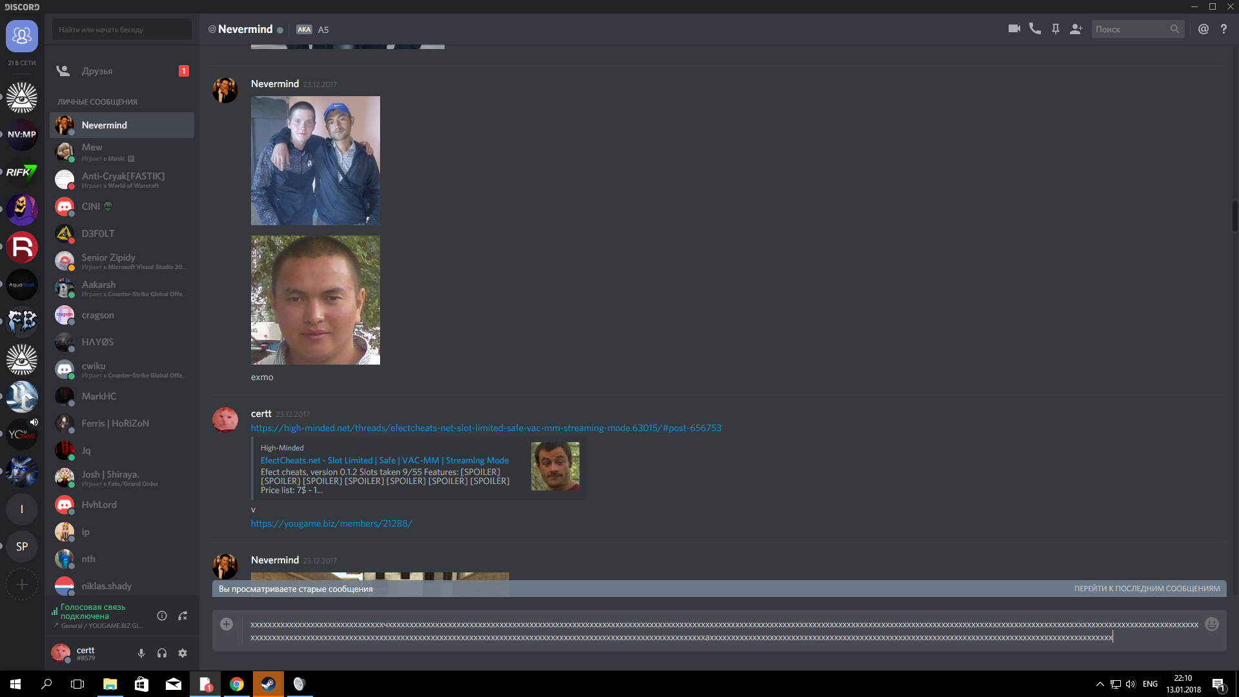This screenshot has width=1239, height=697.
Task: Show voice connection info
Action: click(162, 616)
